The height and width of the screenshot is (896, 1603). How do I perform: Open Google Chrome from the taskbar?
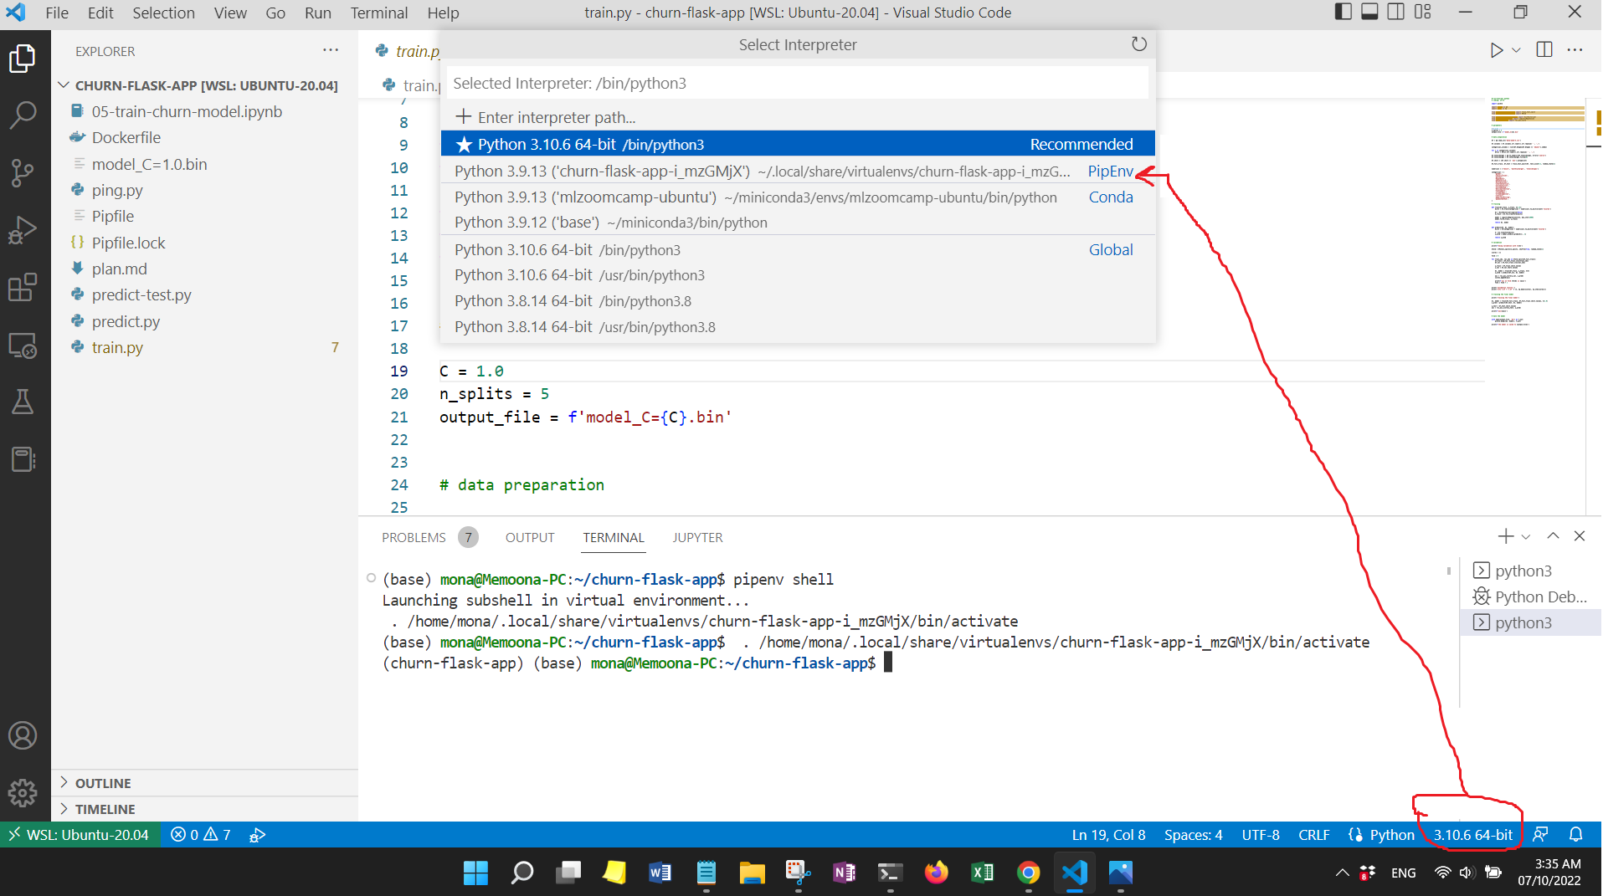coord(1028,873)
